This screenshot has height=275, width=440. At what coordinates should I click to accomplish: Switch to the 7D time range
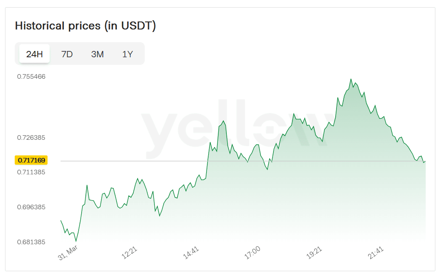tap(67, 54)
